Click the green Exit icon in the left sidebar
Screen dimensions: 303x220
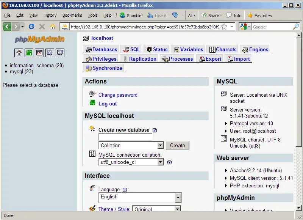pyautogui.click(x=29, y=53)
